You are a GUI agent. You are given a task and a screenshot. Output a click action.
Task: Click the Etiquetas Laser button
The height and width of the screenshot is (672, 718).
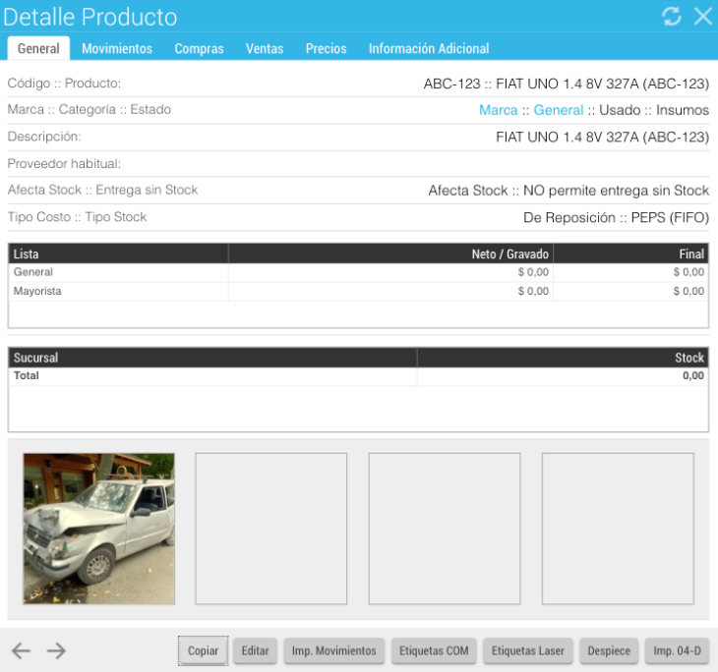tap(527, 650)
